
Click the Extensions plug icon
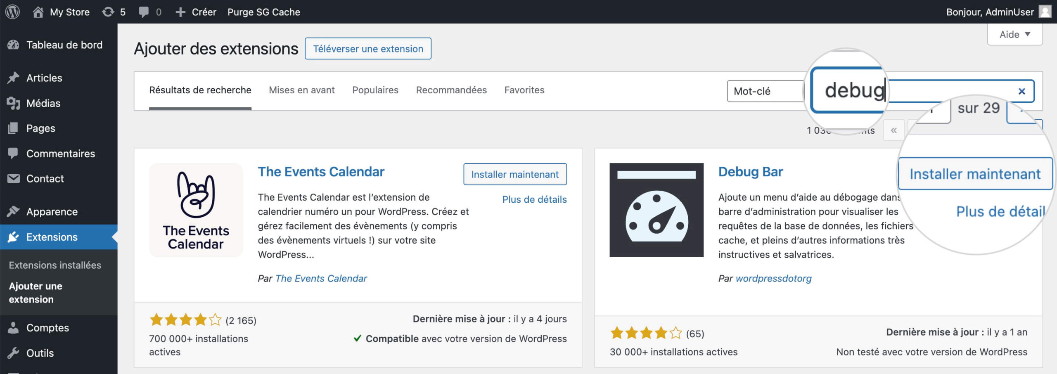(x=13, y=237)
